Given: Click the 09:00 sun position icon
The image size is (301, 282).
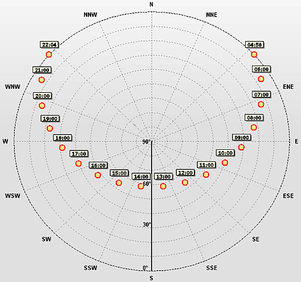Looking at the screenshot, I should [x=241, y=147].
